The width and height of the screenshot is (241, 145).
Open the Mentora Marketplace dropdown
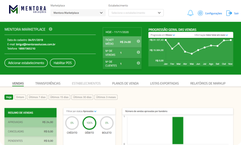(78, 13)
